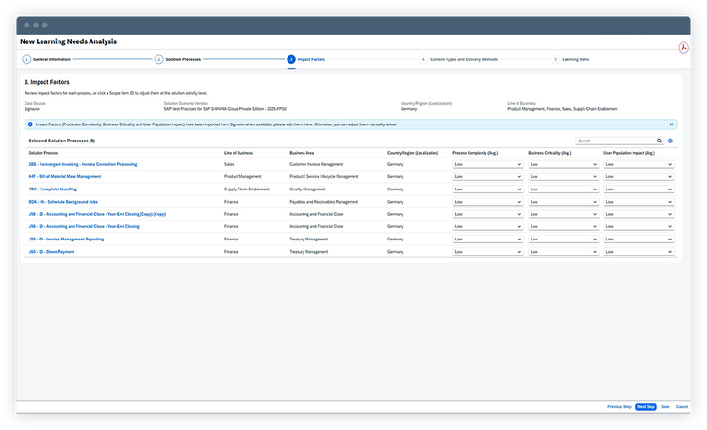Click Customer Invoice Management cell
This screenshot has height=430, width=707.
point(316,164)
